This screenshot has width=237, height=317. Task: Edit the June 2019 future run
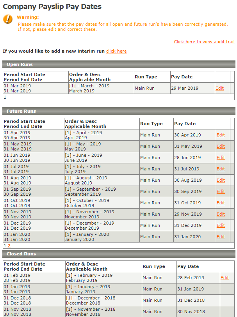(221, 158)
